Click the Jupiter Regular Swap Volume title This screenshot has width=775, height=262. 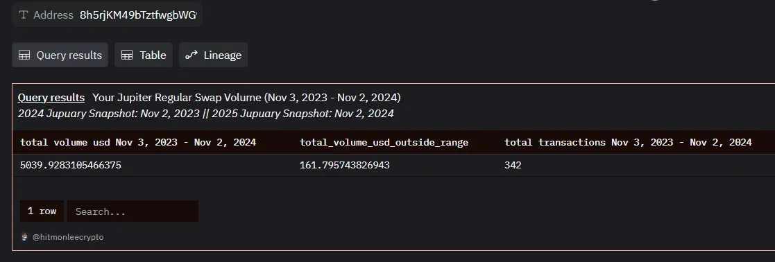[x=246, y=98]
